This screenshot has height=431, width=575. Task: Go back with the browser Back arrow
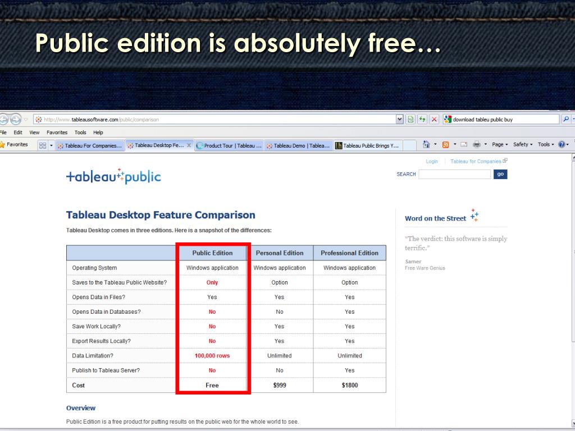[x=3, y=120]
